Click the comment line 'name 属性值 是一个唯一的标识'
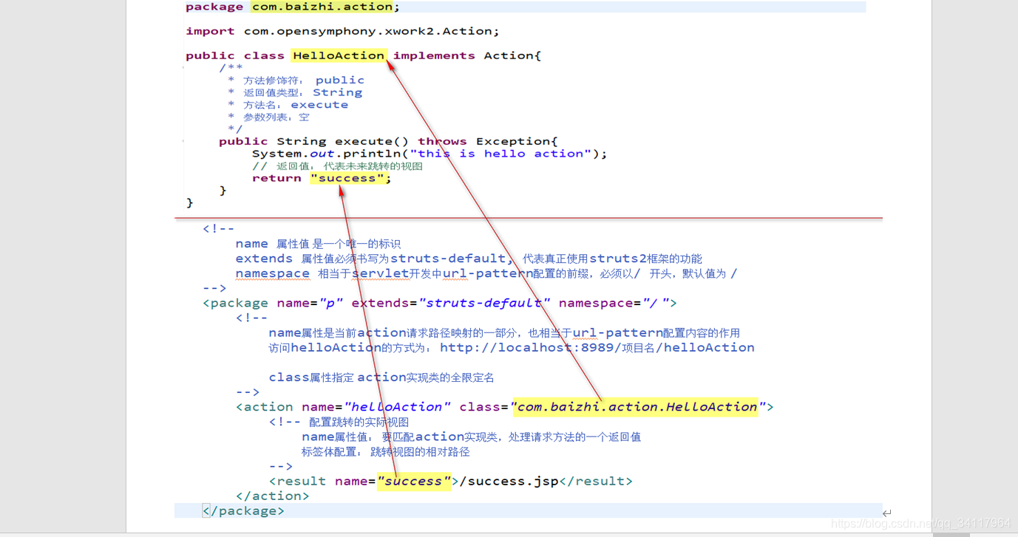This screenshot has width=1018, height=537. coord(318,244)
